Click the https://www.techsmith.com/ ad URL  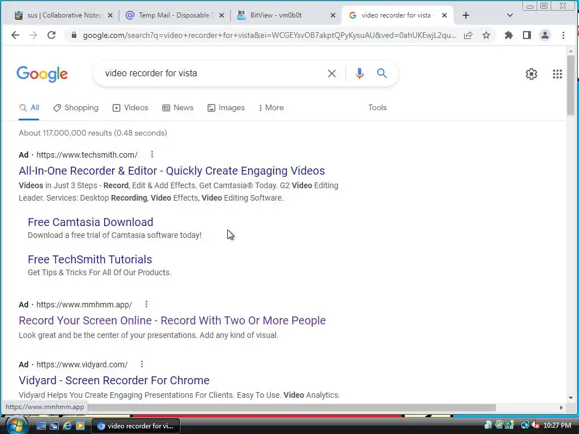(x=87, y=155)
